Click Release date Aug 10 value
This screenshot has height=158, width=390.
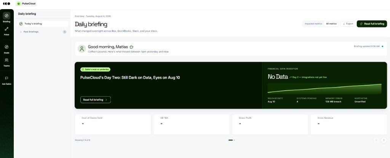click(271, 102)
